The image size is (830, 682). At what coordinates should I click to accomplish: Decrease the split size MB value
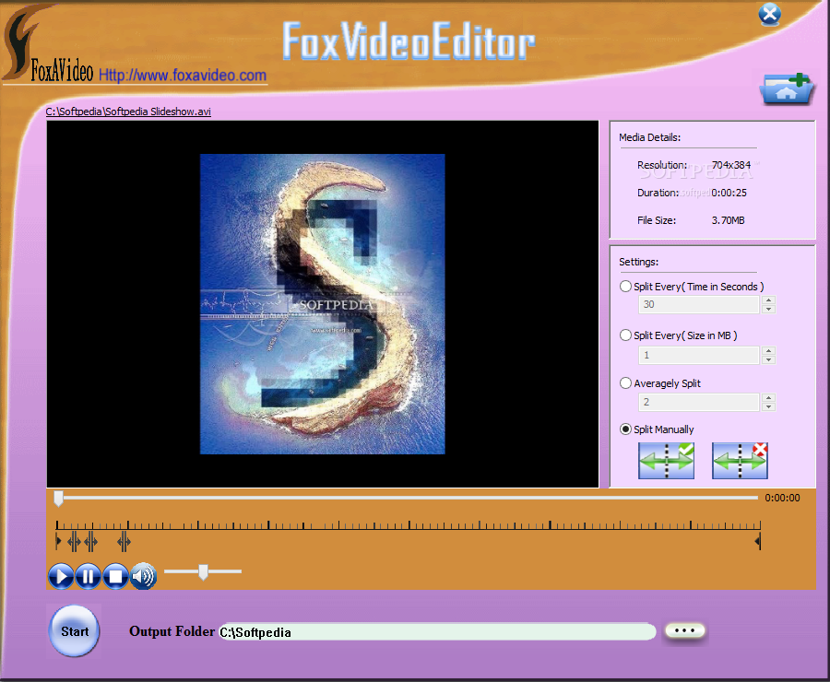tap(768, 359)
